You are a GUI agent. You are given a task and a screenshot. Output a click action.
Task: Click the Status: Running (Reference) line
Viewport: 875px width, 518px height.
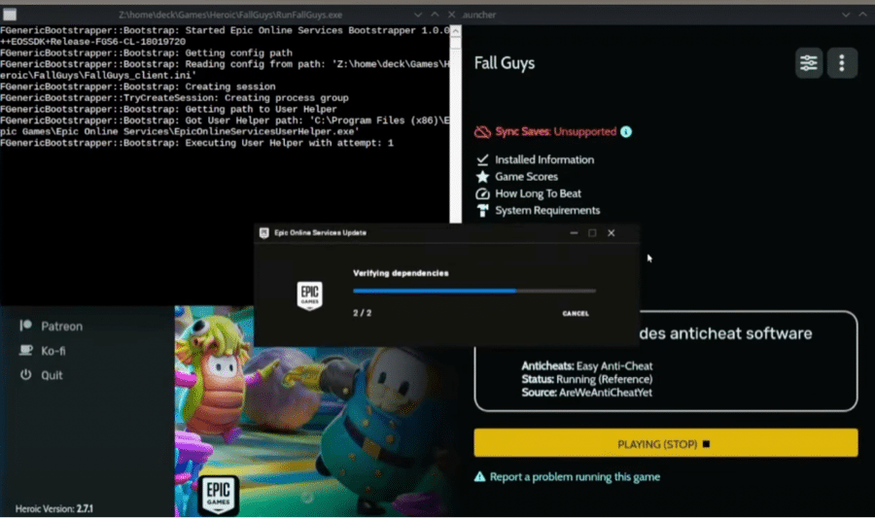point(587,379)
